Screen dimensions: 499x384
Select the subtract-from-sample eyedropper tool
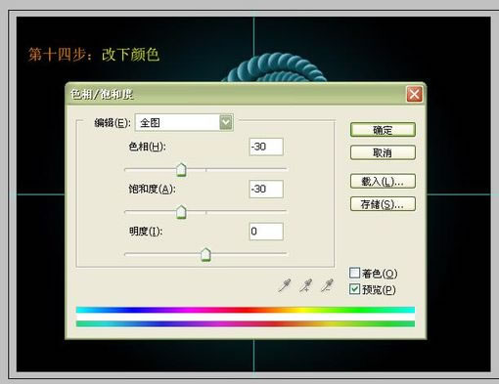coord(327,285)
